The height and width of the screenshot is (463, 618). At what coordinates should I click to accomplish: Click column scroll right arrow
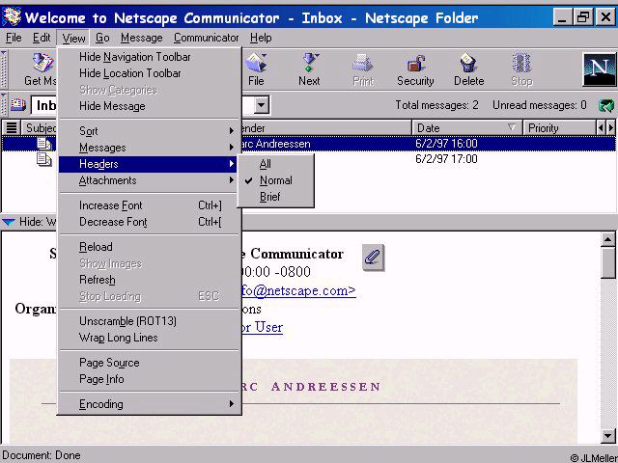(611, 128)
